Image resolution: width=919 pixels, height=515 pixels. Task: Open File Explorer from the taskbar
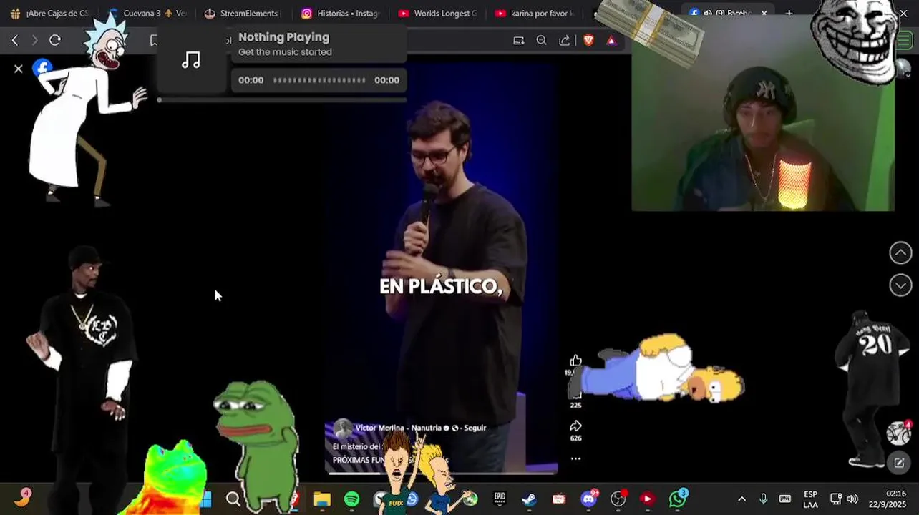click(x=322, y=499)
